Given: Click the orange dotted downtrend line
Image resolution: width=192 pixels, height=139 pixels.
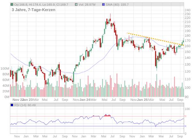Looking at the screenshot, I should coord(155,39).
